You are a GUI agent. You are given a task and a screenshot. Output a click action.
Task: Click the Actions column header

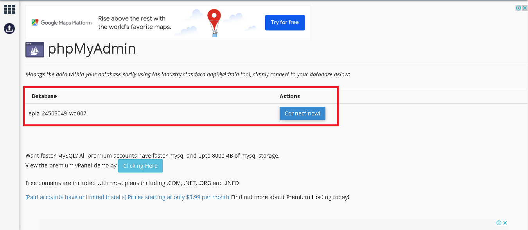tap(290, 96)
